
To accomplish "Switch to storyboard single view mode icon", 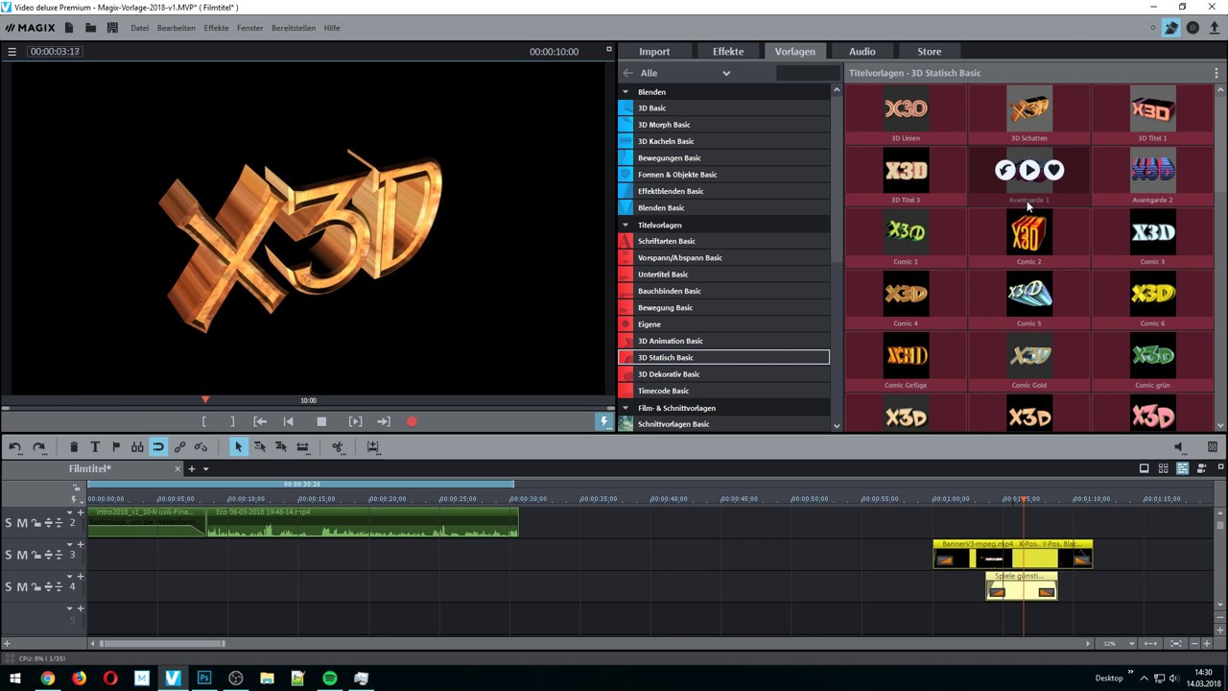I will (x=1144, y=468).
